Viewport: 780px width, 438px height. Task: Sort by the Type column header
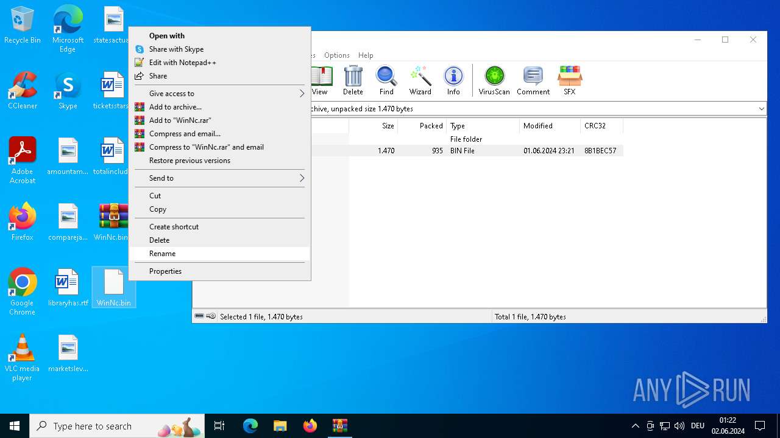(x=483, y=126)
